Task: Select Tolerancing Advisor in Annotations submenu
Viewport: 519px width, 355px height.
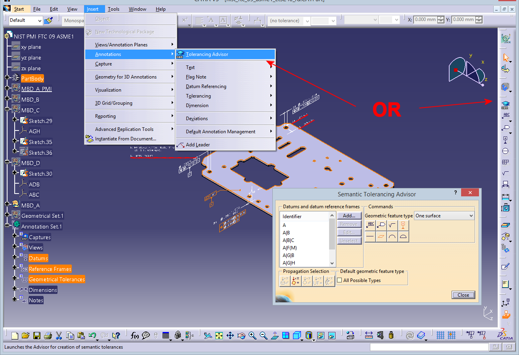Action: [x=225, y=54]
